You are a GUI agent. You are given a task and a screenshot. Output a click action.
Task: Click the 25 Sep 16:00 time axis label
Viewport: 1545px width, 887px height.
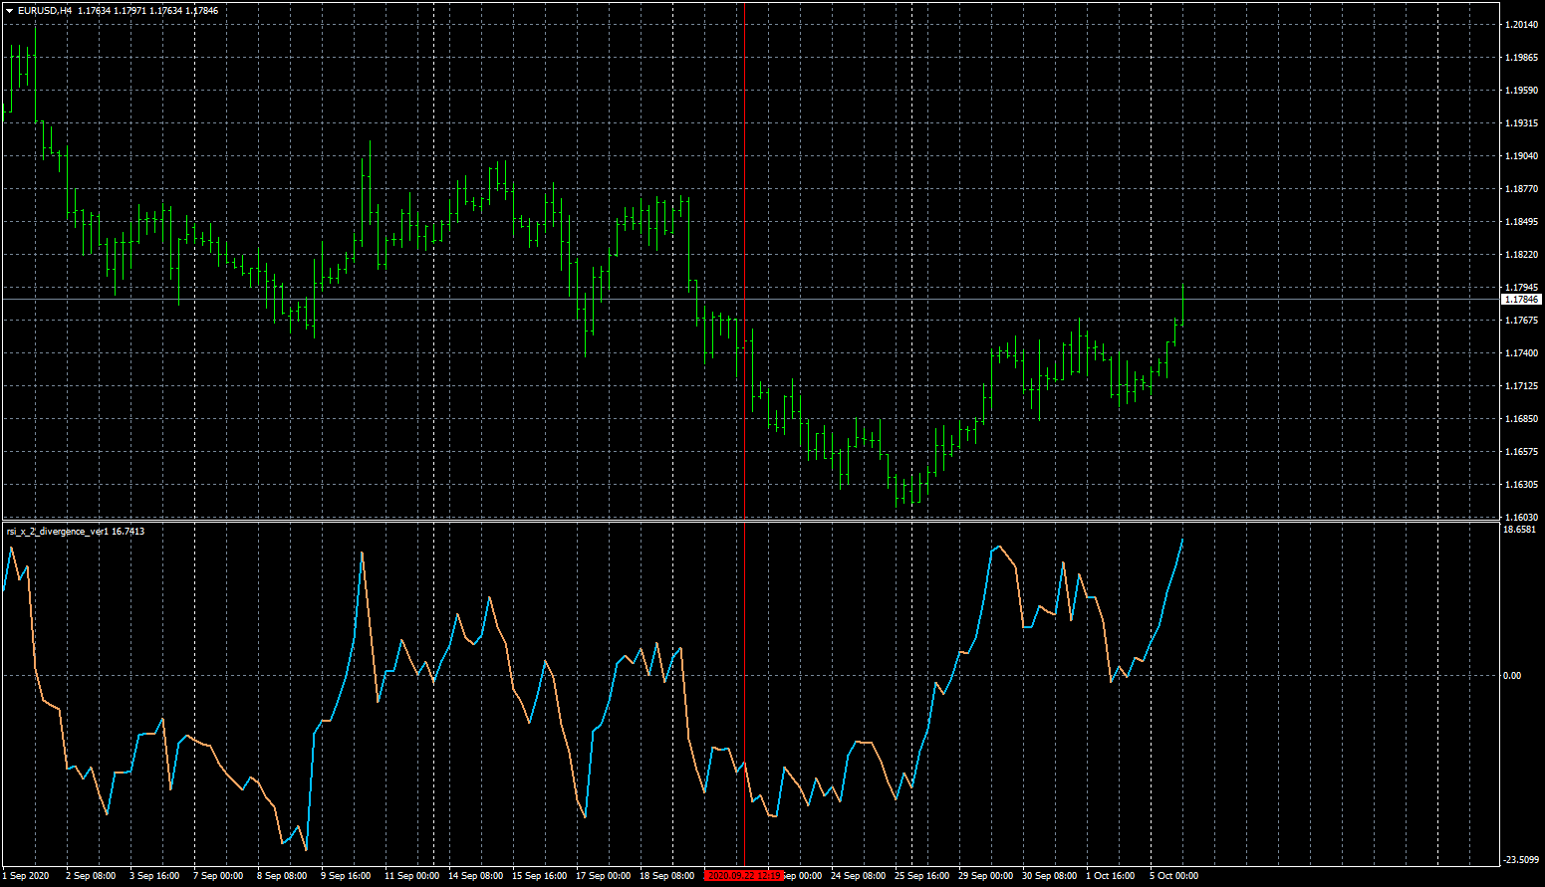pos(921,876)
